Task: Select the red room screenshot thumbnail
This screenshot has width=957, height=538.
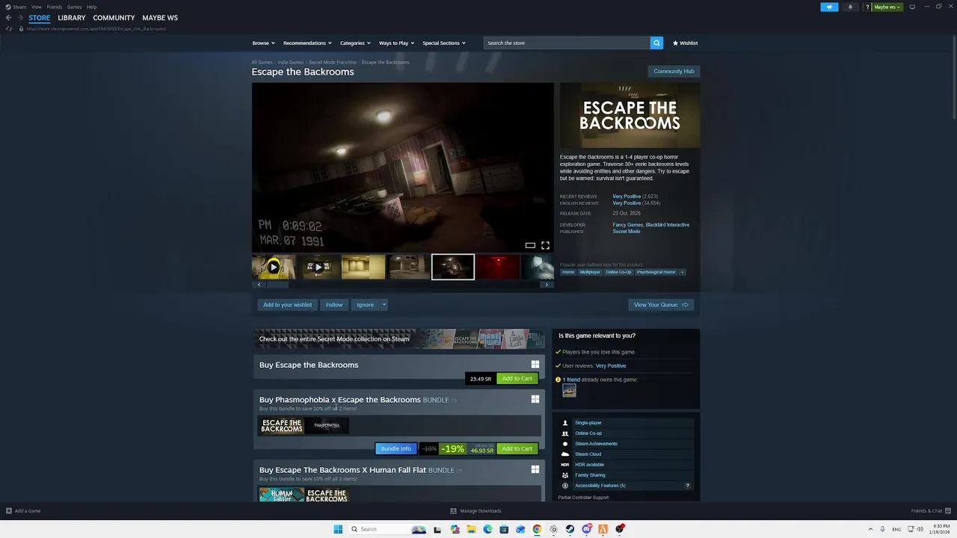Action: [x=498, y=267]
